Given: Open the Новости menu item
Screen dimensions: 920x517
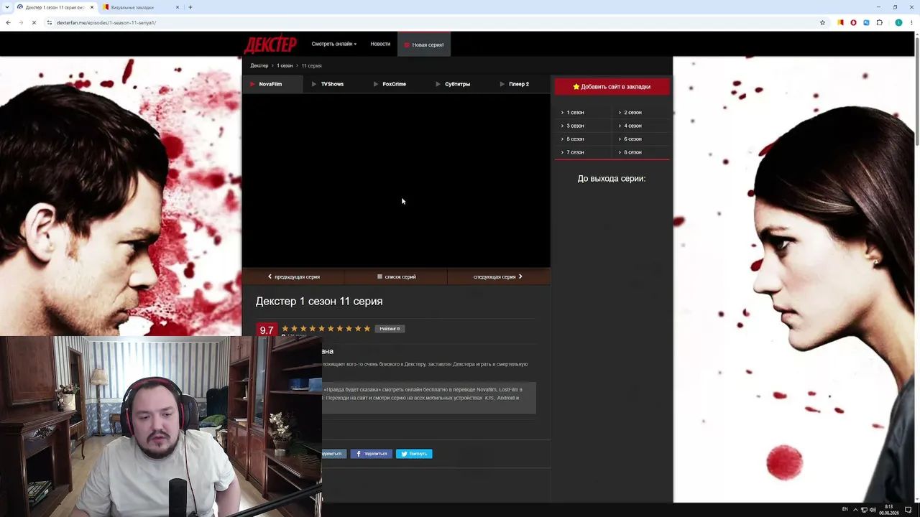Looking at the screenshot, I should [380, 44].
